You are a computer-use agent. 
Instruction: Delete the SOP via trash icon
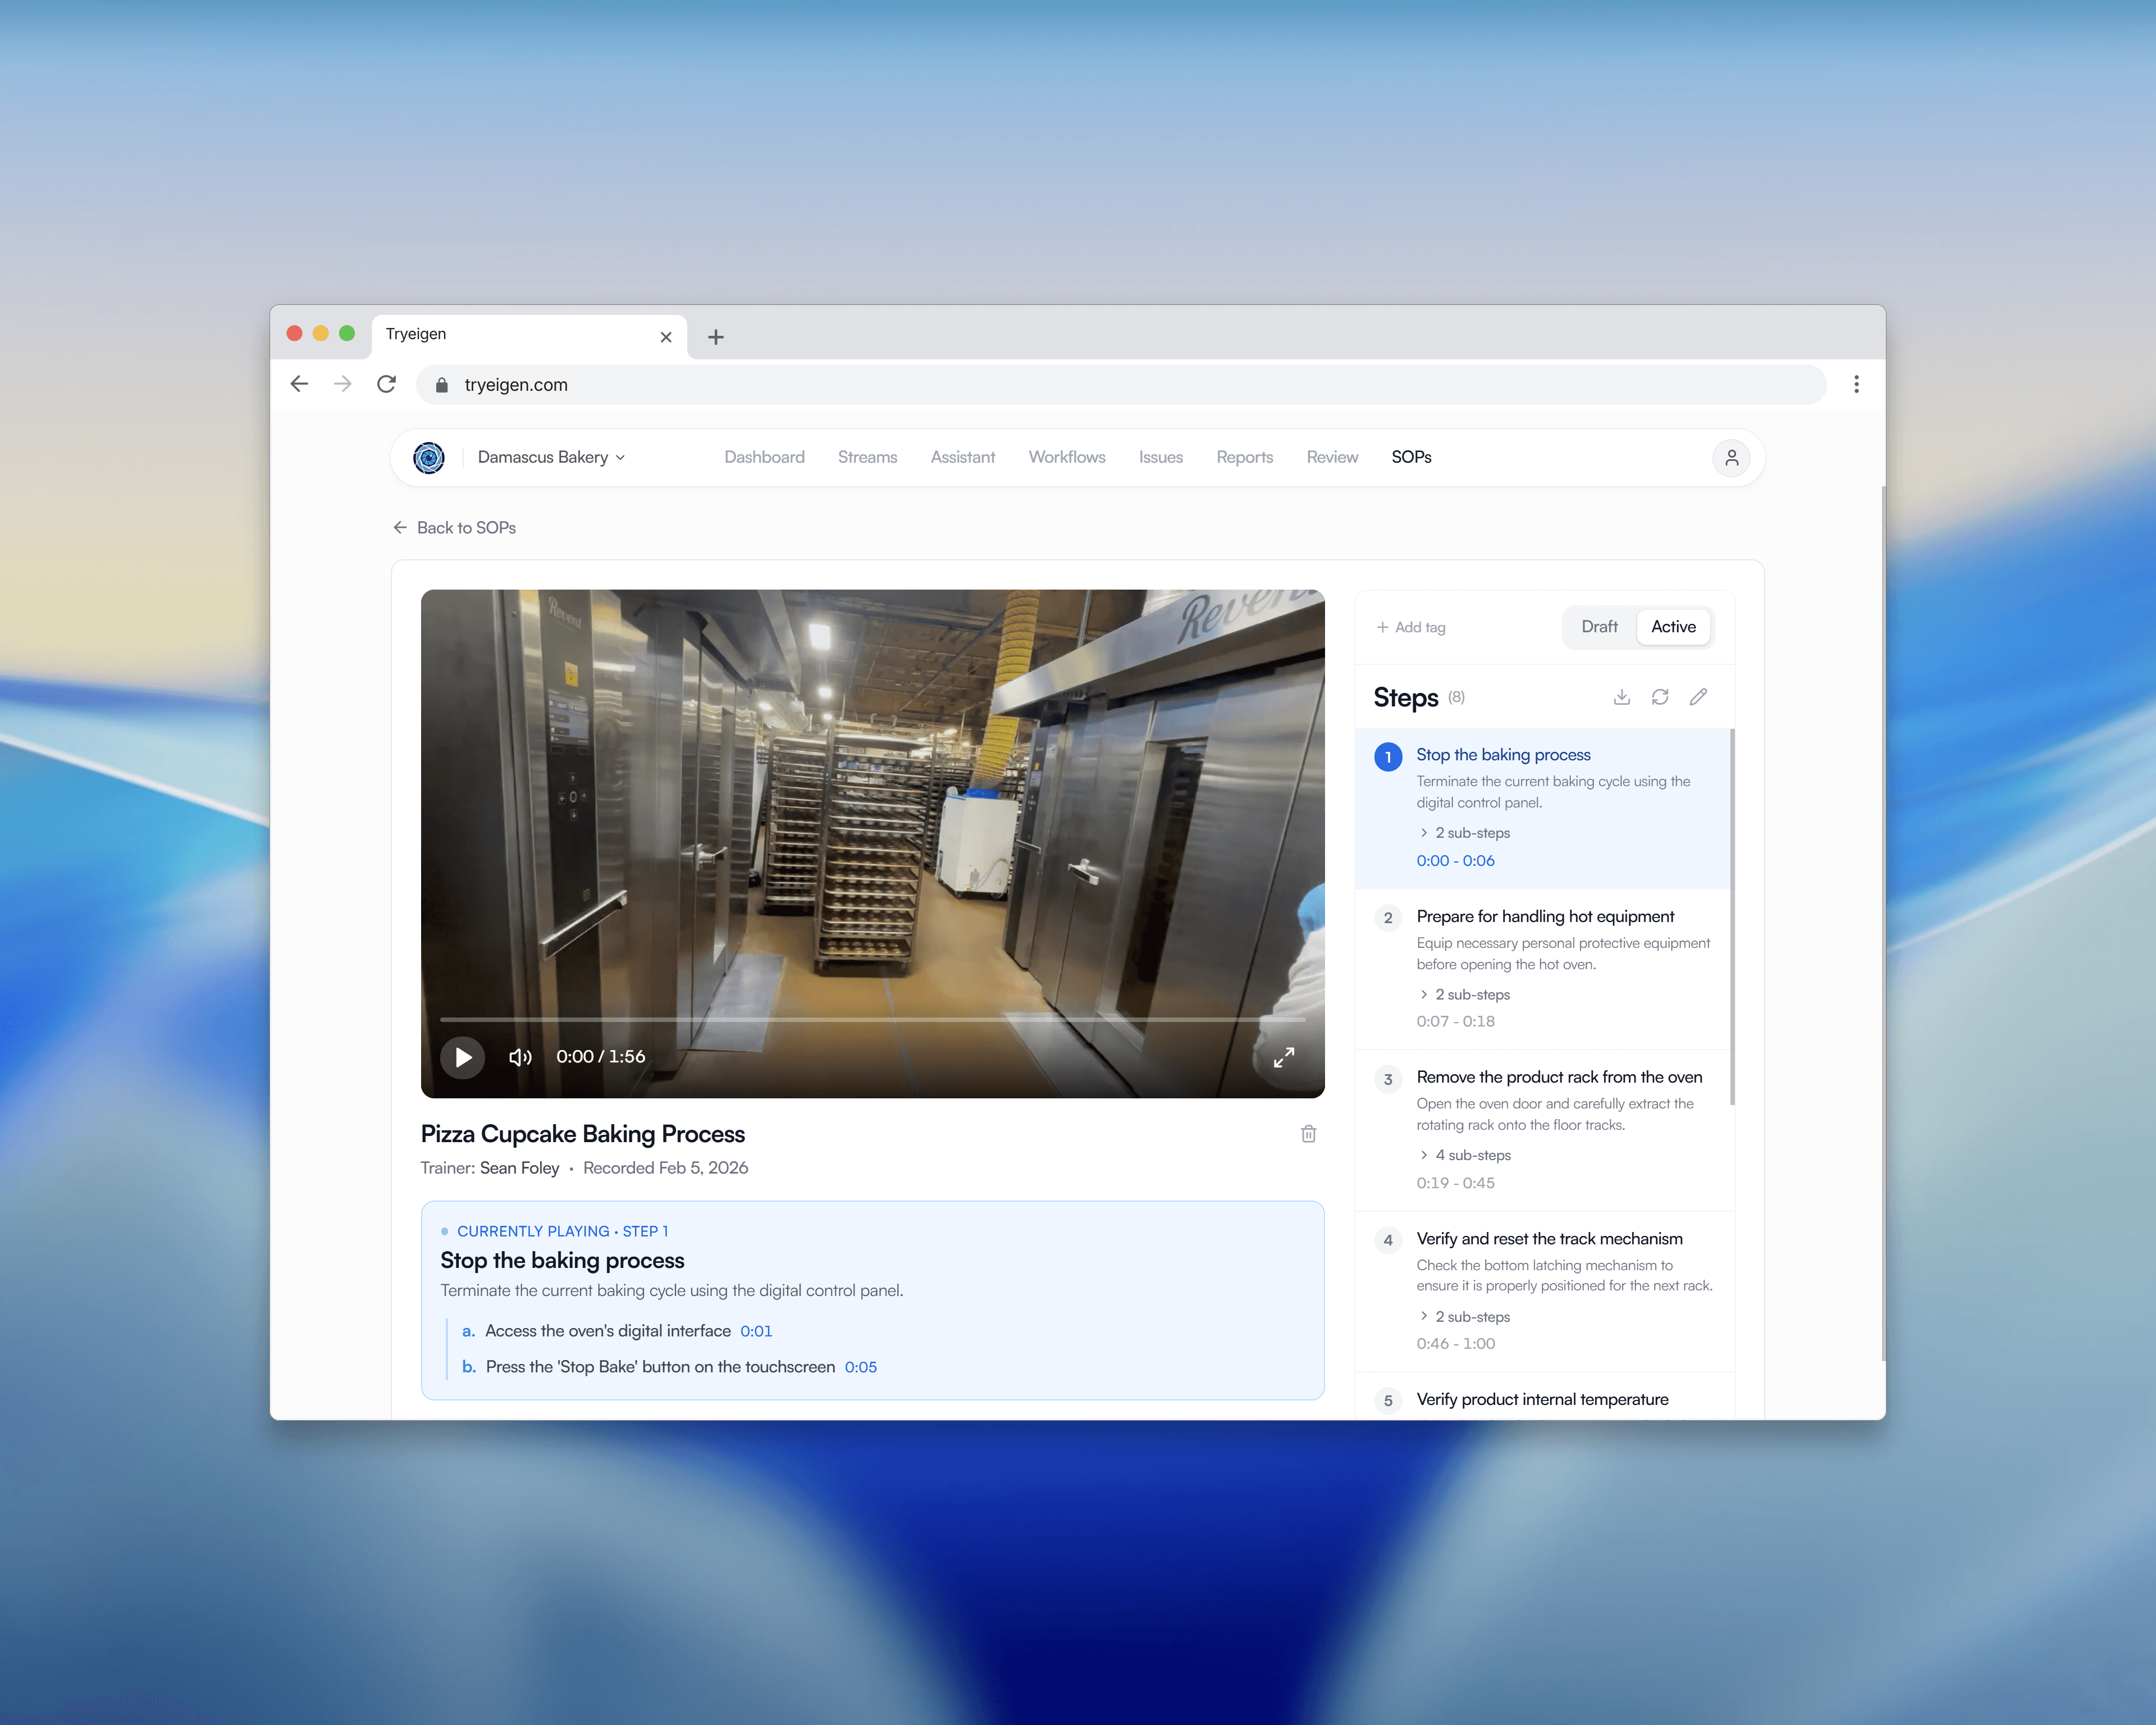(x=1308, y=1134)
